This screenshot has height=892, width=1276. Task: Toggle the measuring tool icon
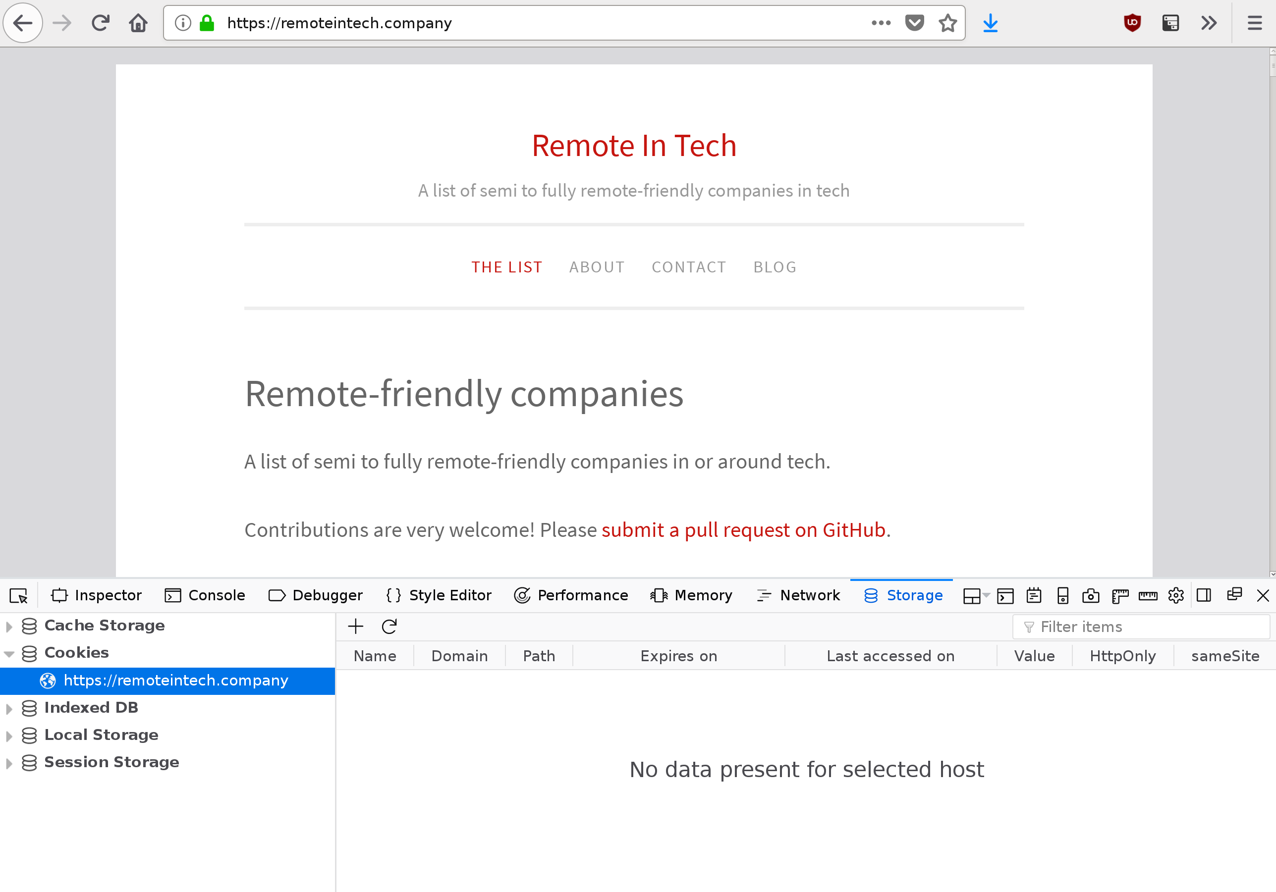[x=1147, y=595]
